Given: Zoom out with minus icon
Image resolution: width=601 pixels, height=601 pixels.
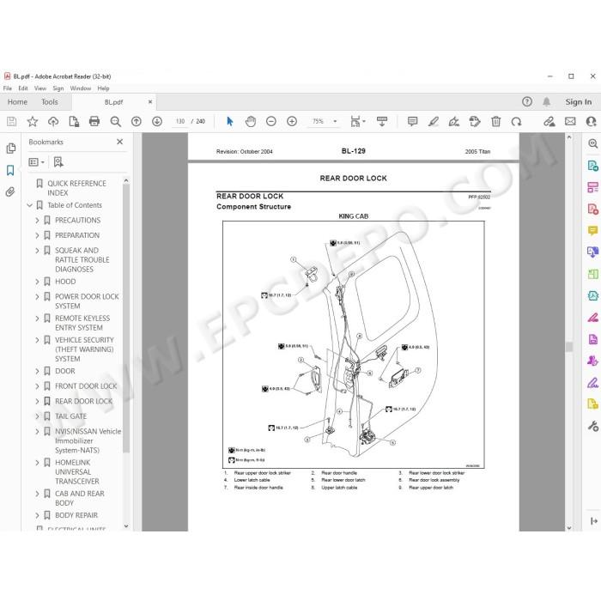Looking at the screenshot, I should pos(271,122).
